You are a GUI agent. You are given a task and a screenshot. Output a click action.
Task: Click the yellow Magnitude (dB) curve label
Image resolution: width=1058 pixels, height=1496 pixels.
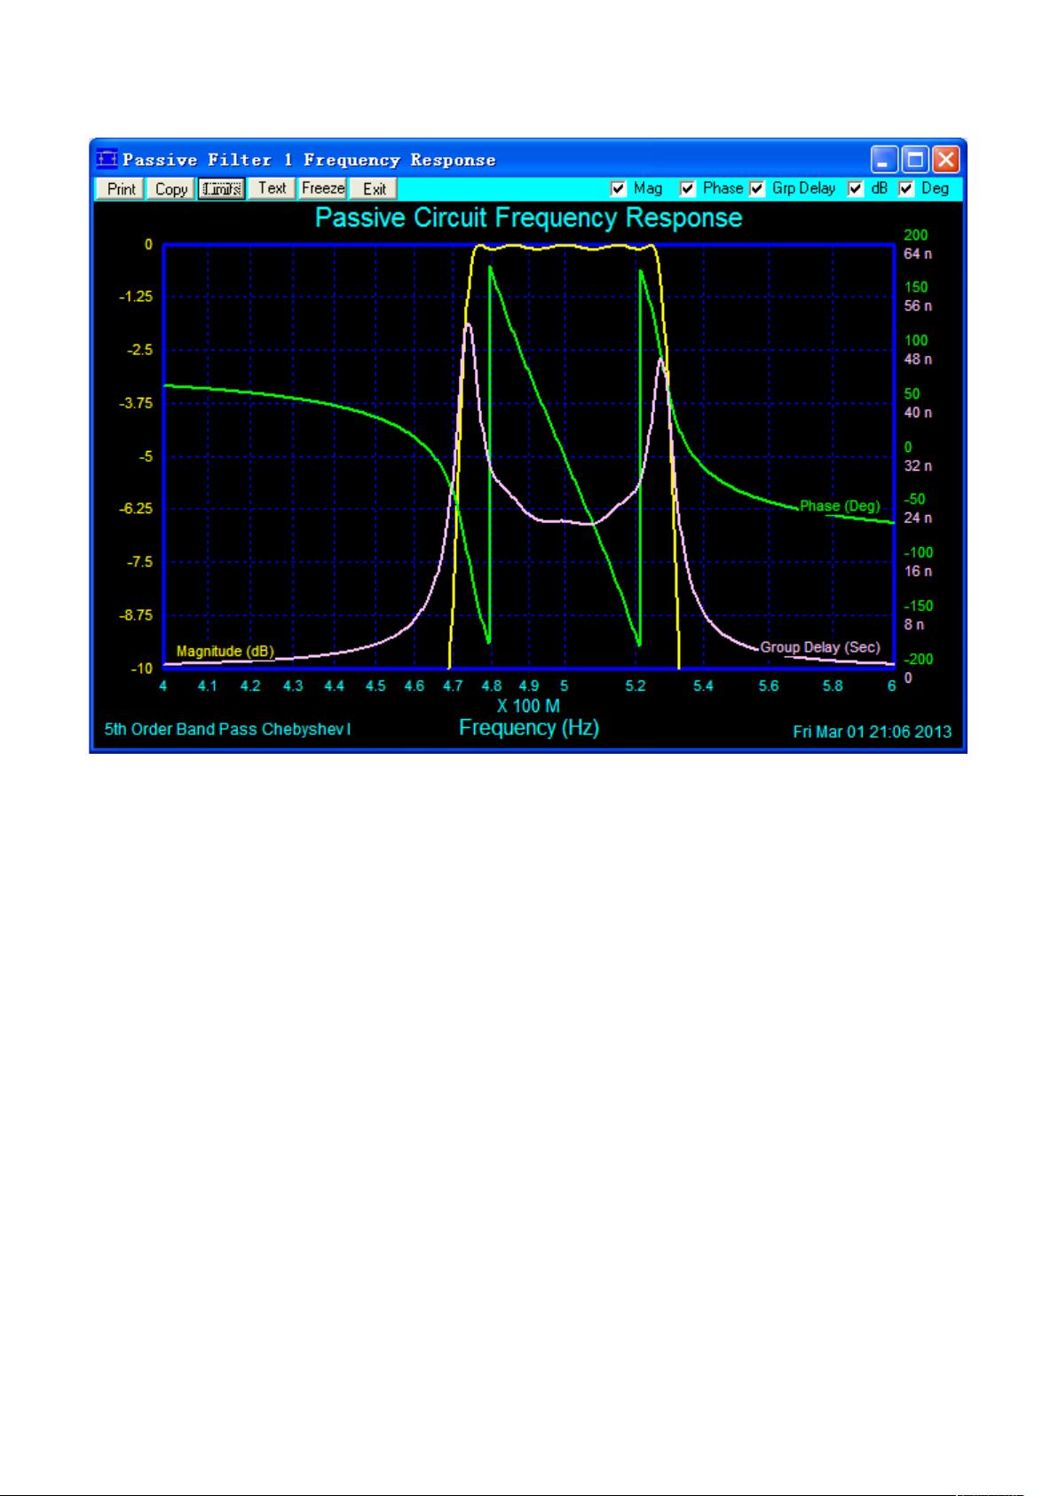click(x=225, y=652)
